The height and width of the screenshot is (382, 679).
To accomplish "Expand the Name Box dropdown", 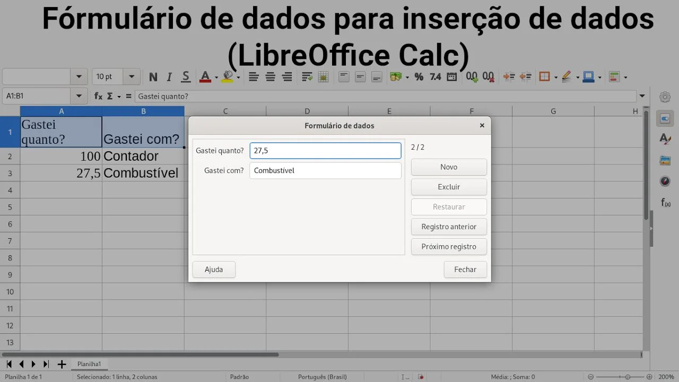I will (x=79, y=96).
